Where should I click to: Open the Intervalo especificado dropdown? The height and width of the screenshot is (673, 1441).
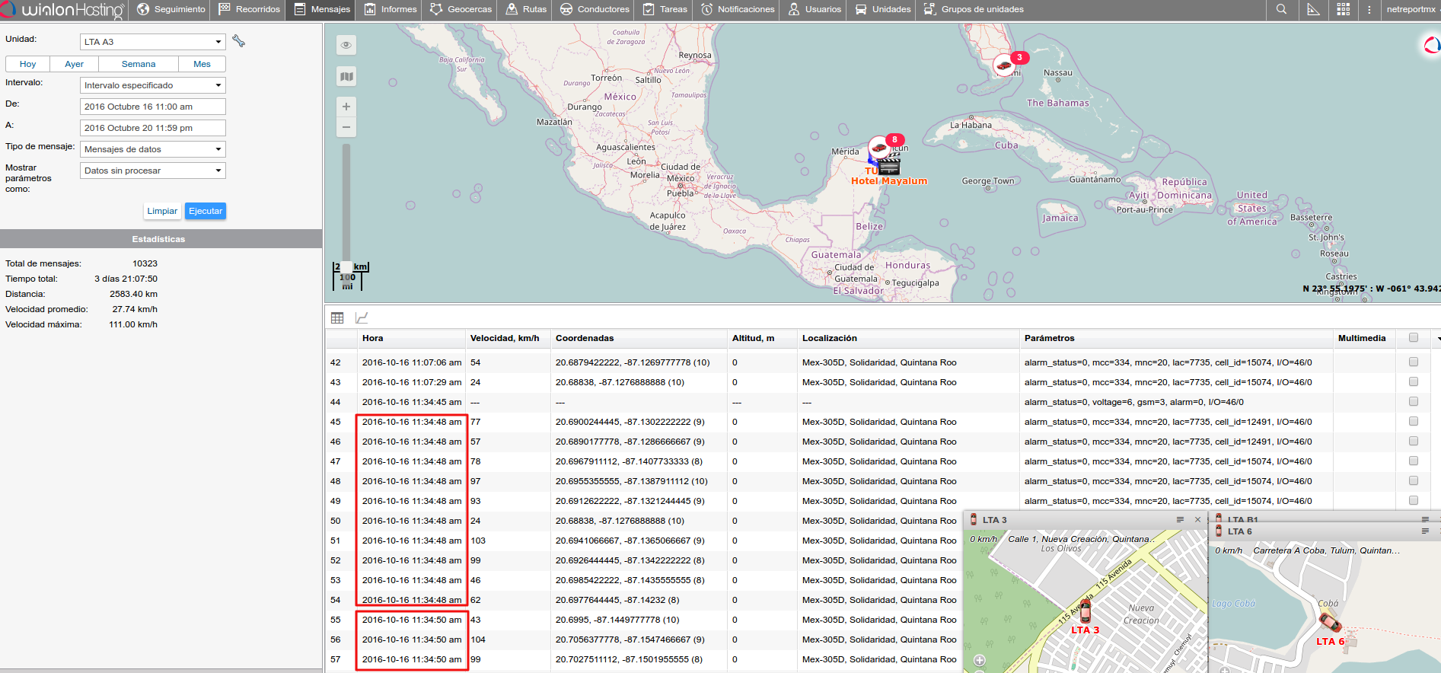[x=152, y=85]
